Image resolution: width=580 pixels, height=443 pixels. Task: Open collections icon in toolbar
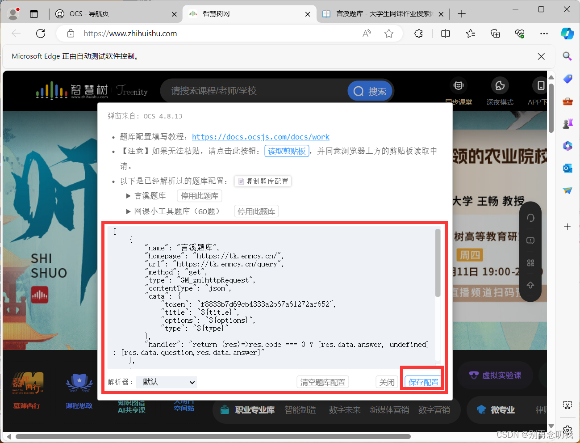pyautogui.click(x=495, y=34)
